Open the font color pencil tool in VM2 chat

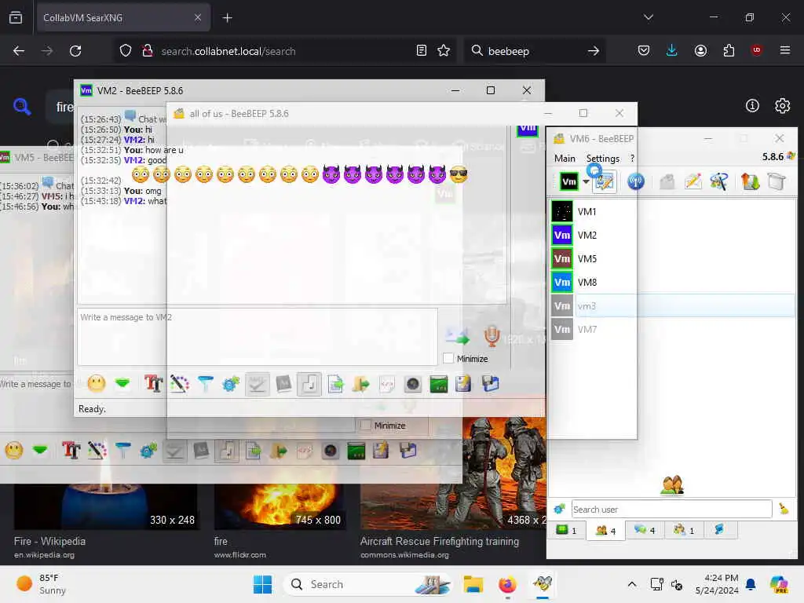point(180,383)
